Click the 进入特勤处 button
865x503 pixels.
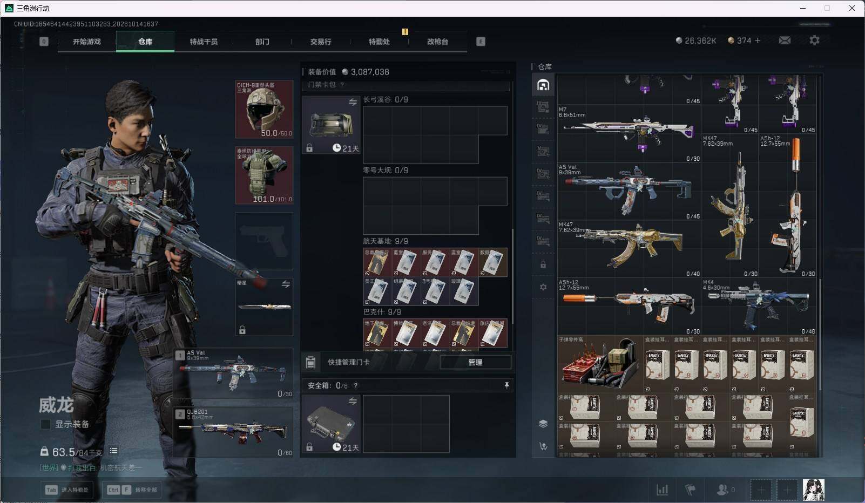coord(67,490)
